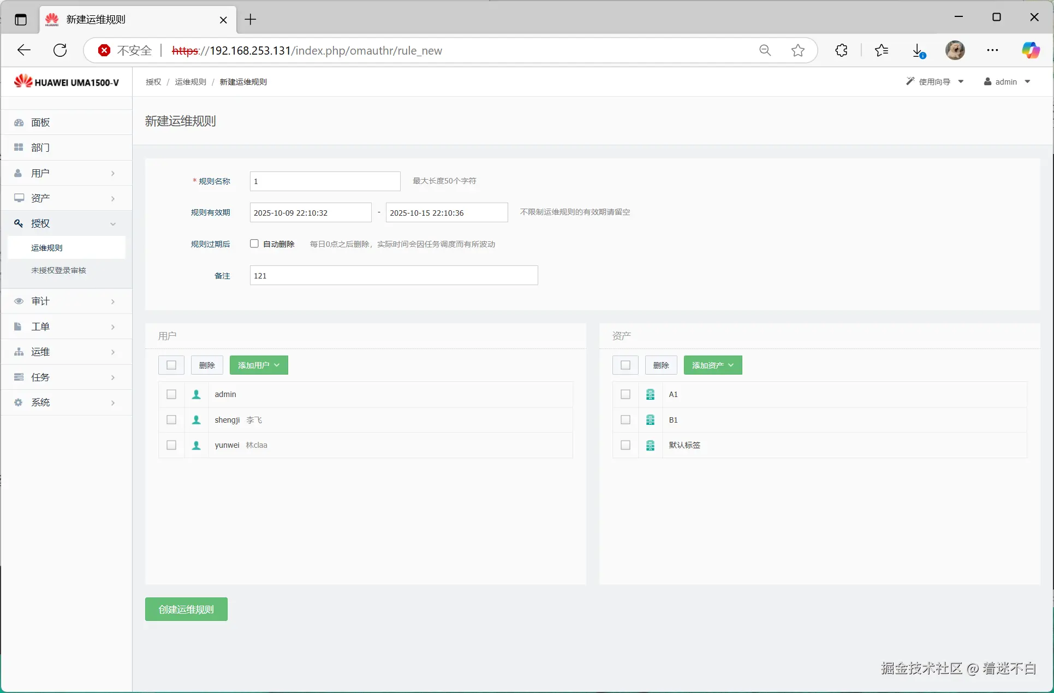
Task: Open the 添加用户 dropdown
Action: 259,365
